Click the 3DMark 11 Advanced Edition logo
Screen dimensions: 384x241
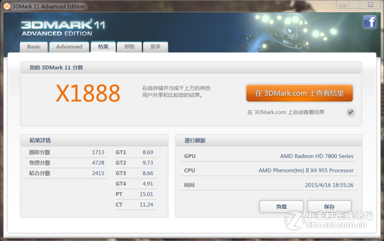coord(63,28)
